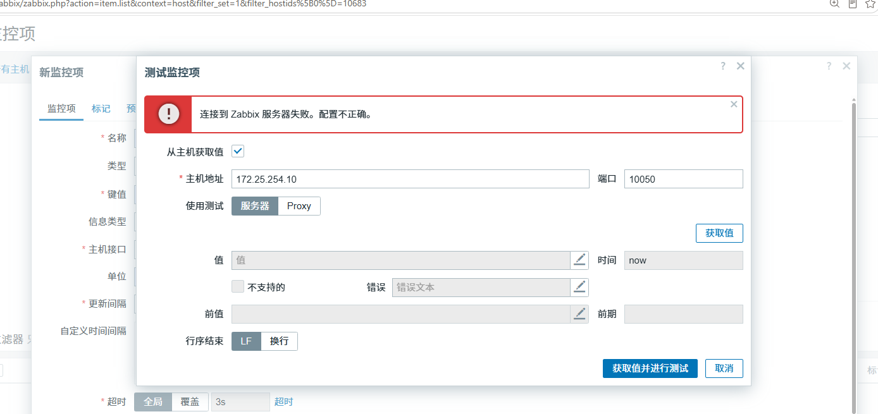Uncheck the 从主机获取值 checkbox
878x414 pixels.
(x=238, y=152)
